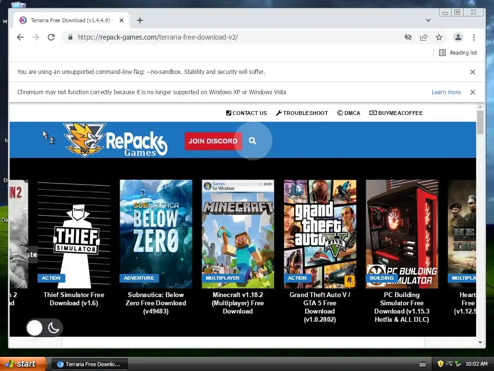Open the DMCA menu item

(348, 113)
